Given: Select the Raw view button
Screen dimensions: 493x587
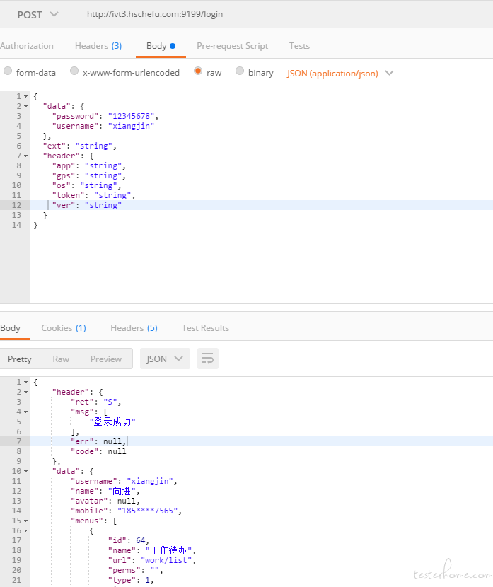Looking at the screenshot, I should pyautogui.click(x=61, y=359).
